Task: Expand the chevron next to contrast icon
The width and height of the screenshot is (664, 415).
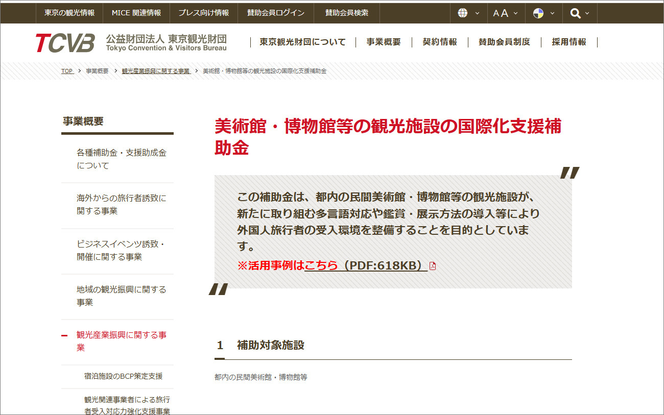Action: coord(553,13)
